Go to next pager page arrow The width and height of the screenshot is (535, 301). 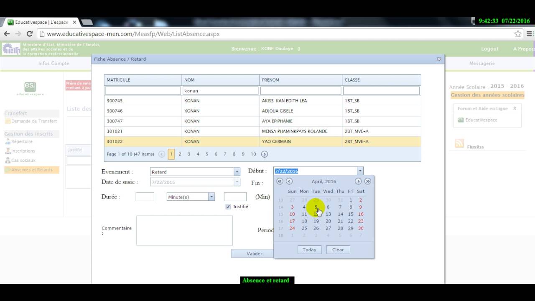point(265,154)
